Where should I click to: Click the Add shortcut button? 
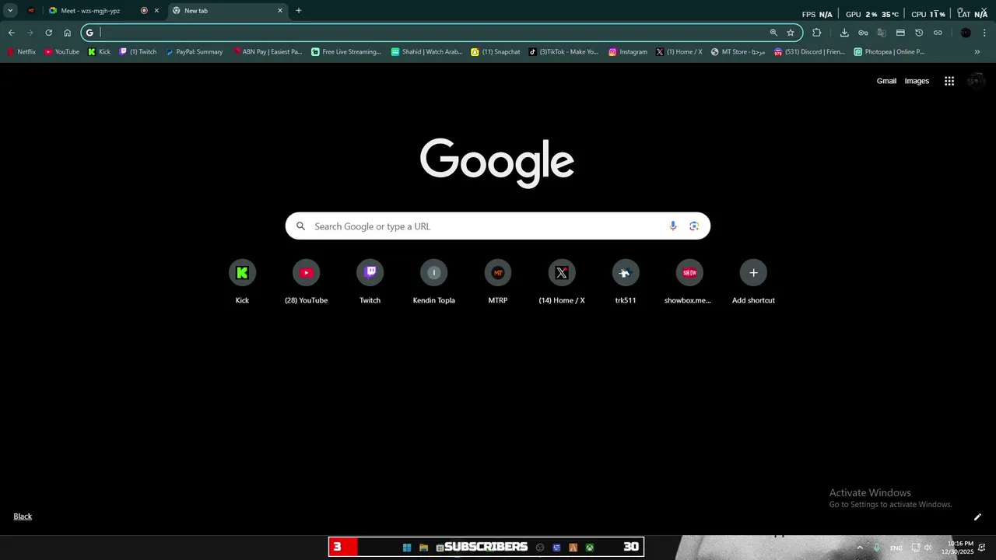click(753, 282)
